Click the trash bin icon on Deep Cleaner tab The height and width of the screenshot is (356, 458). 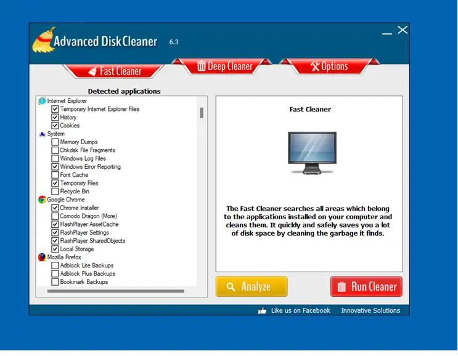click(x=201, y=66)
